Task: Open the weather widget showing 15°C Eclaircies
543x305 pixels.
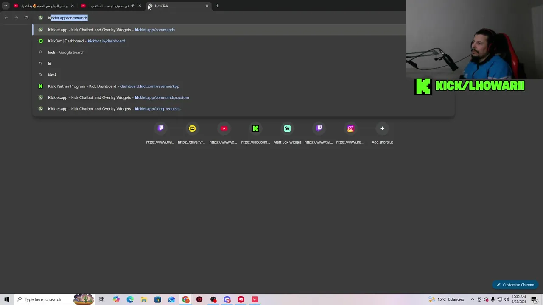Action: (447, 299)
